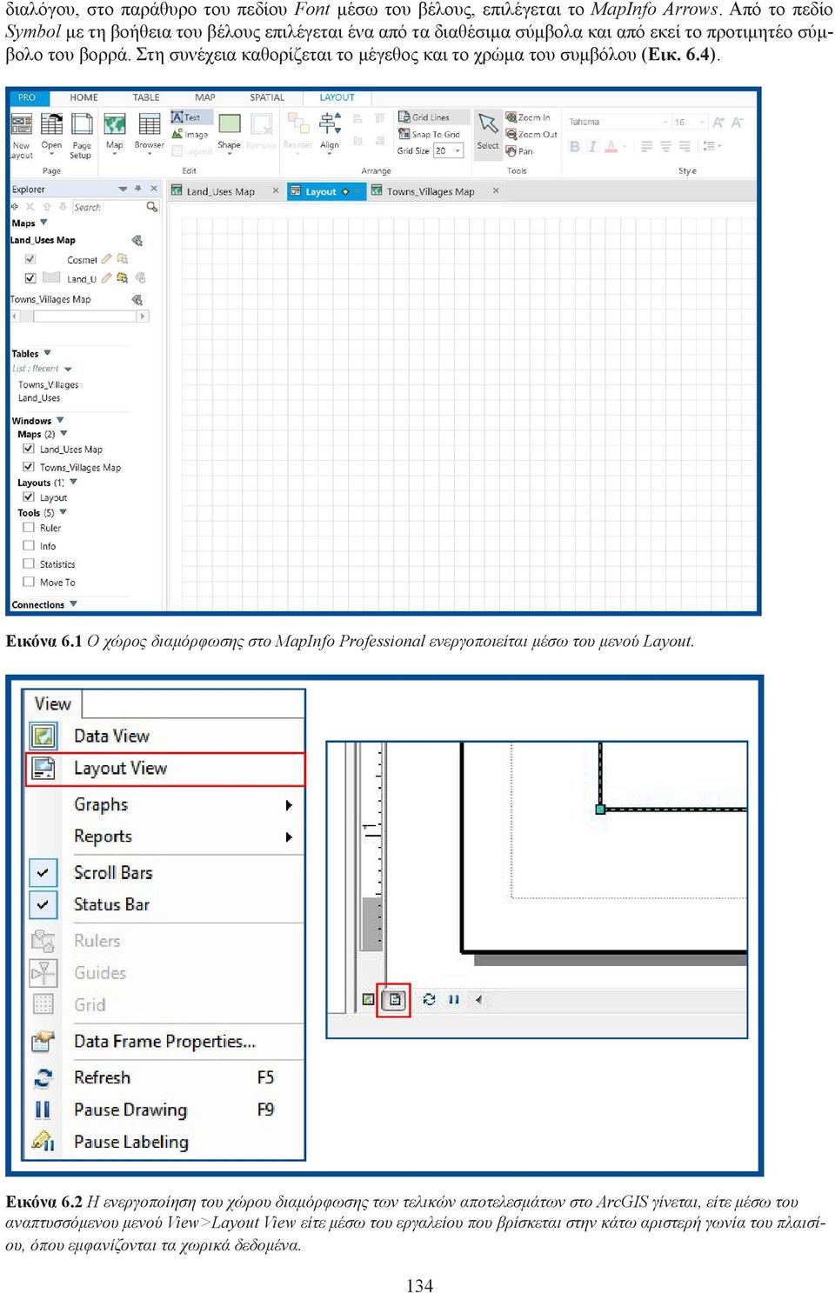835x1293 pixels.
Task: Open the Grid Size dropdown
Action: [458, 151]
